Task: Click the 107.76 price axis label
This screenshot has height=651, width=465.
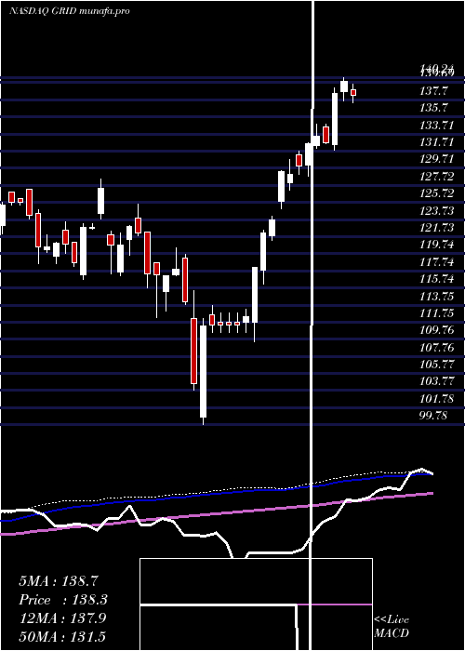Action: point(436,348)
